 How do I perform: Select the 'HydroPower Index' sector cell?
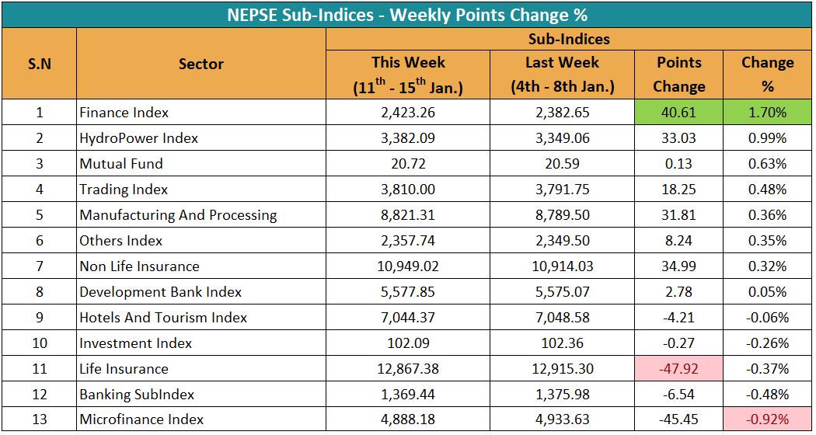[x=139, y=138]
